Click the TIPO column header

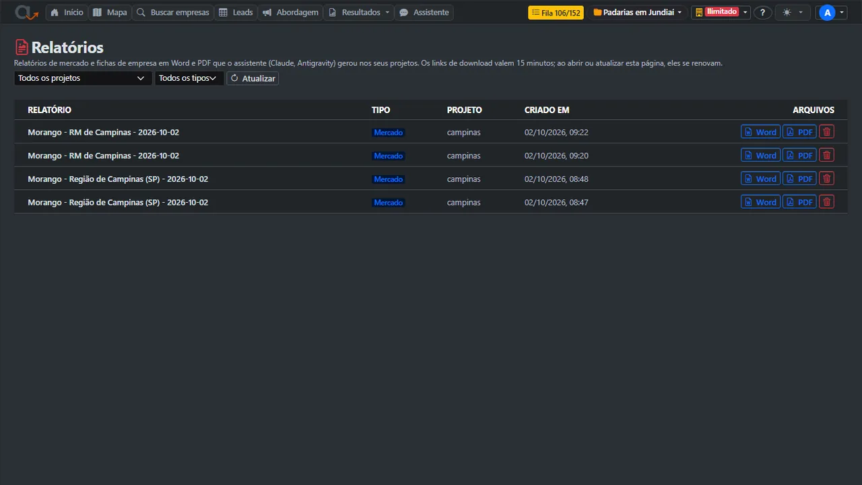pyautogui.click(x=380, y=110)
